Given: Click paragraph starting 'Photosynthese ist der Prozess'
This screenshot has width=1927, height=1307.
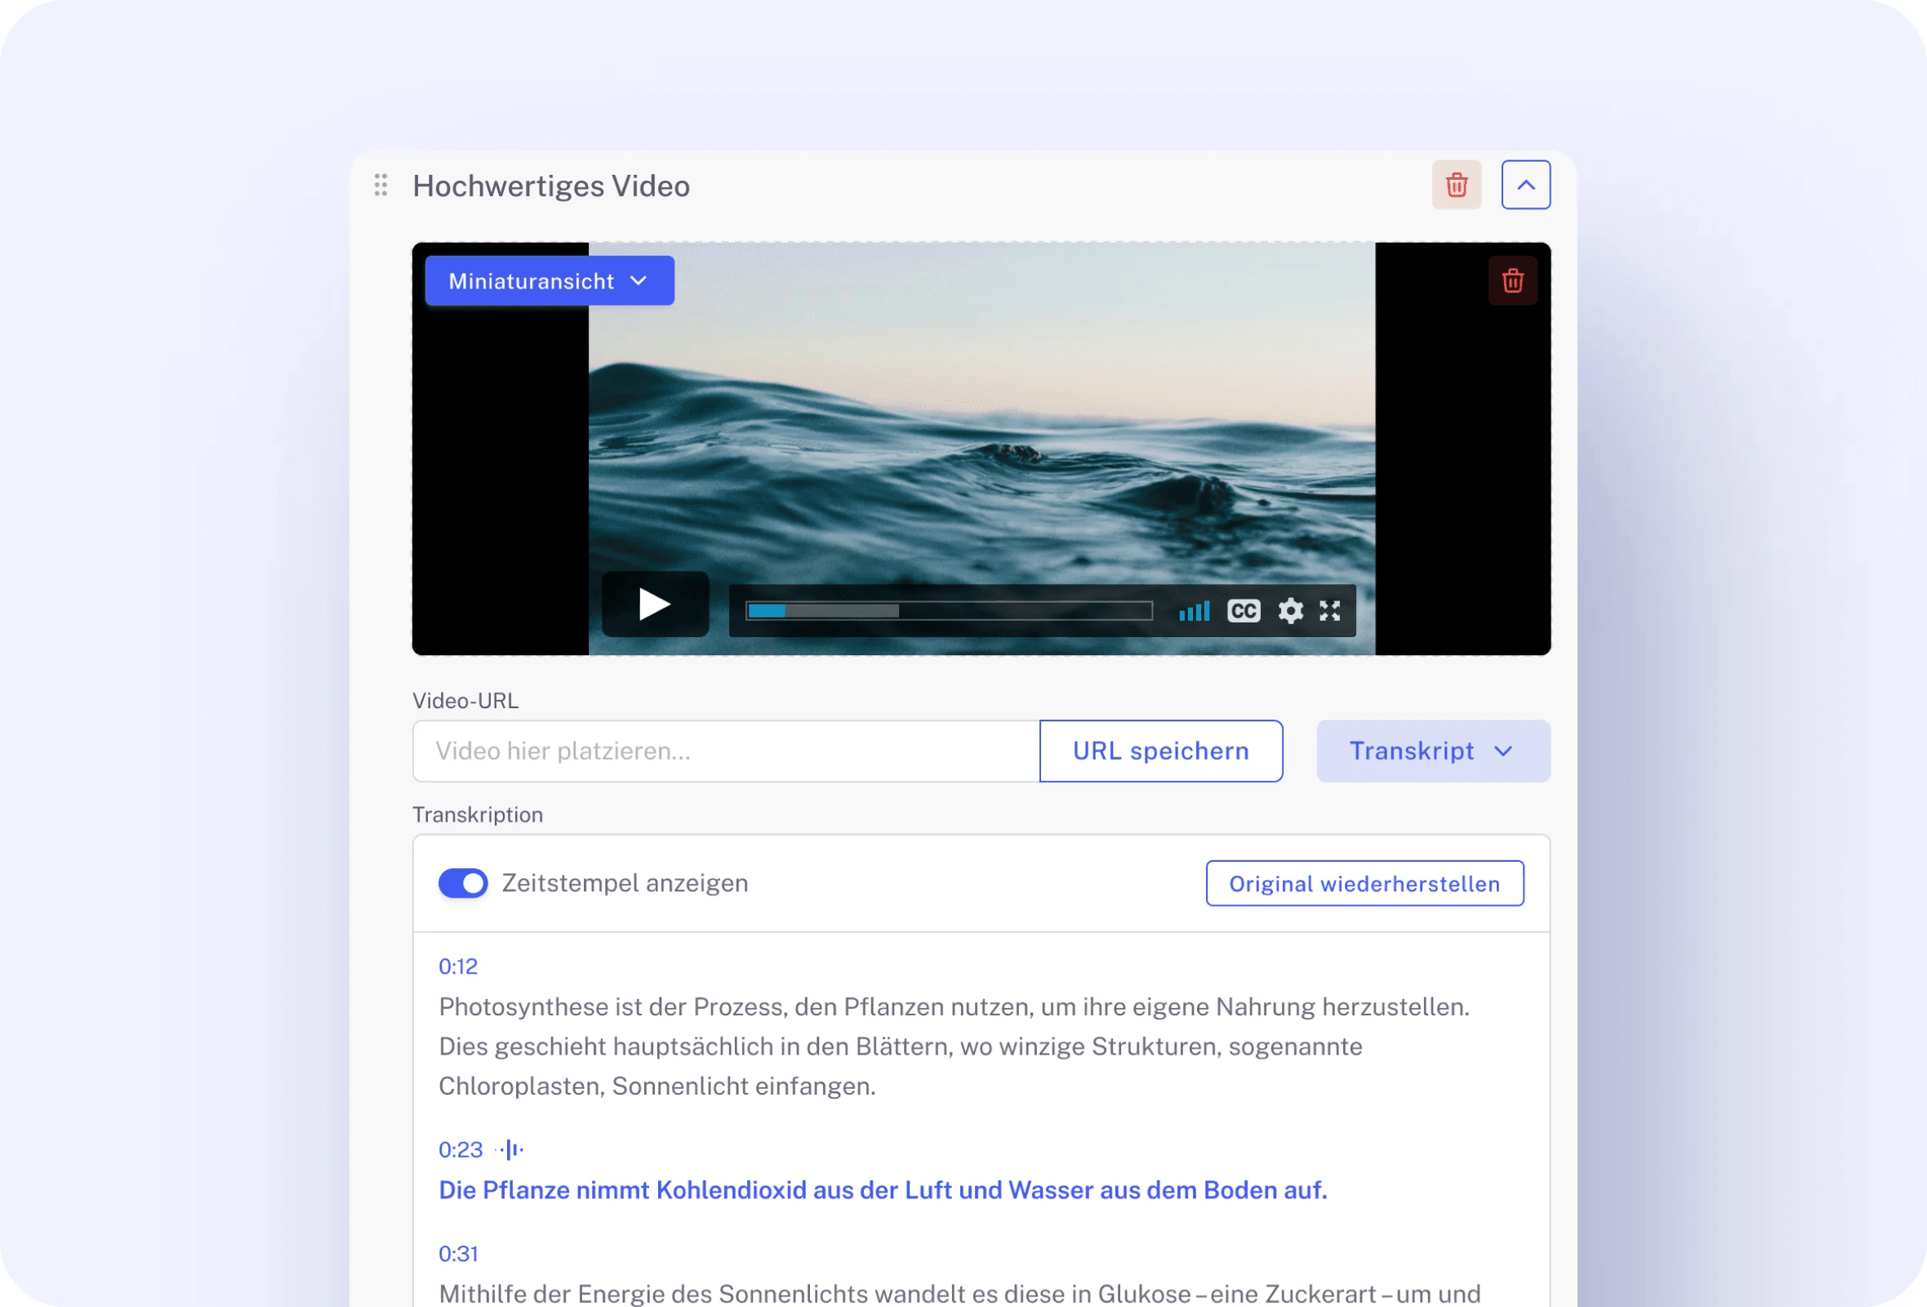Looking at the screenshot, I should pos(954,1046).
